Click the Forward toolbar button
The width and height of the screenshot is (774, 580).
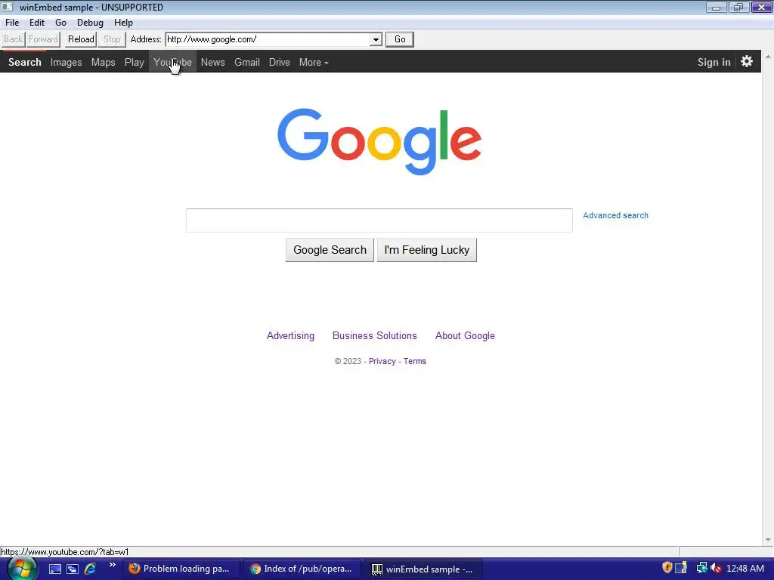(x=43, y=39)
